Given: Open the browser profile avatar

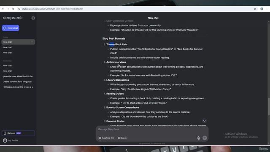Looking at the screenshot, I should [262, 9].
